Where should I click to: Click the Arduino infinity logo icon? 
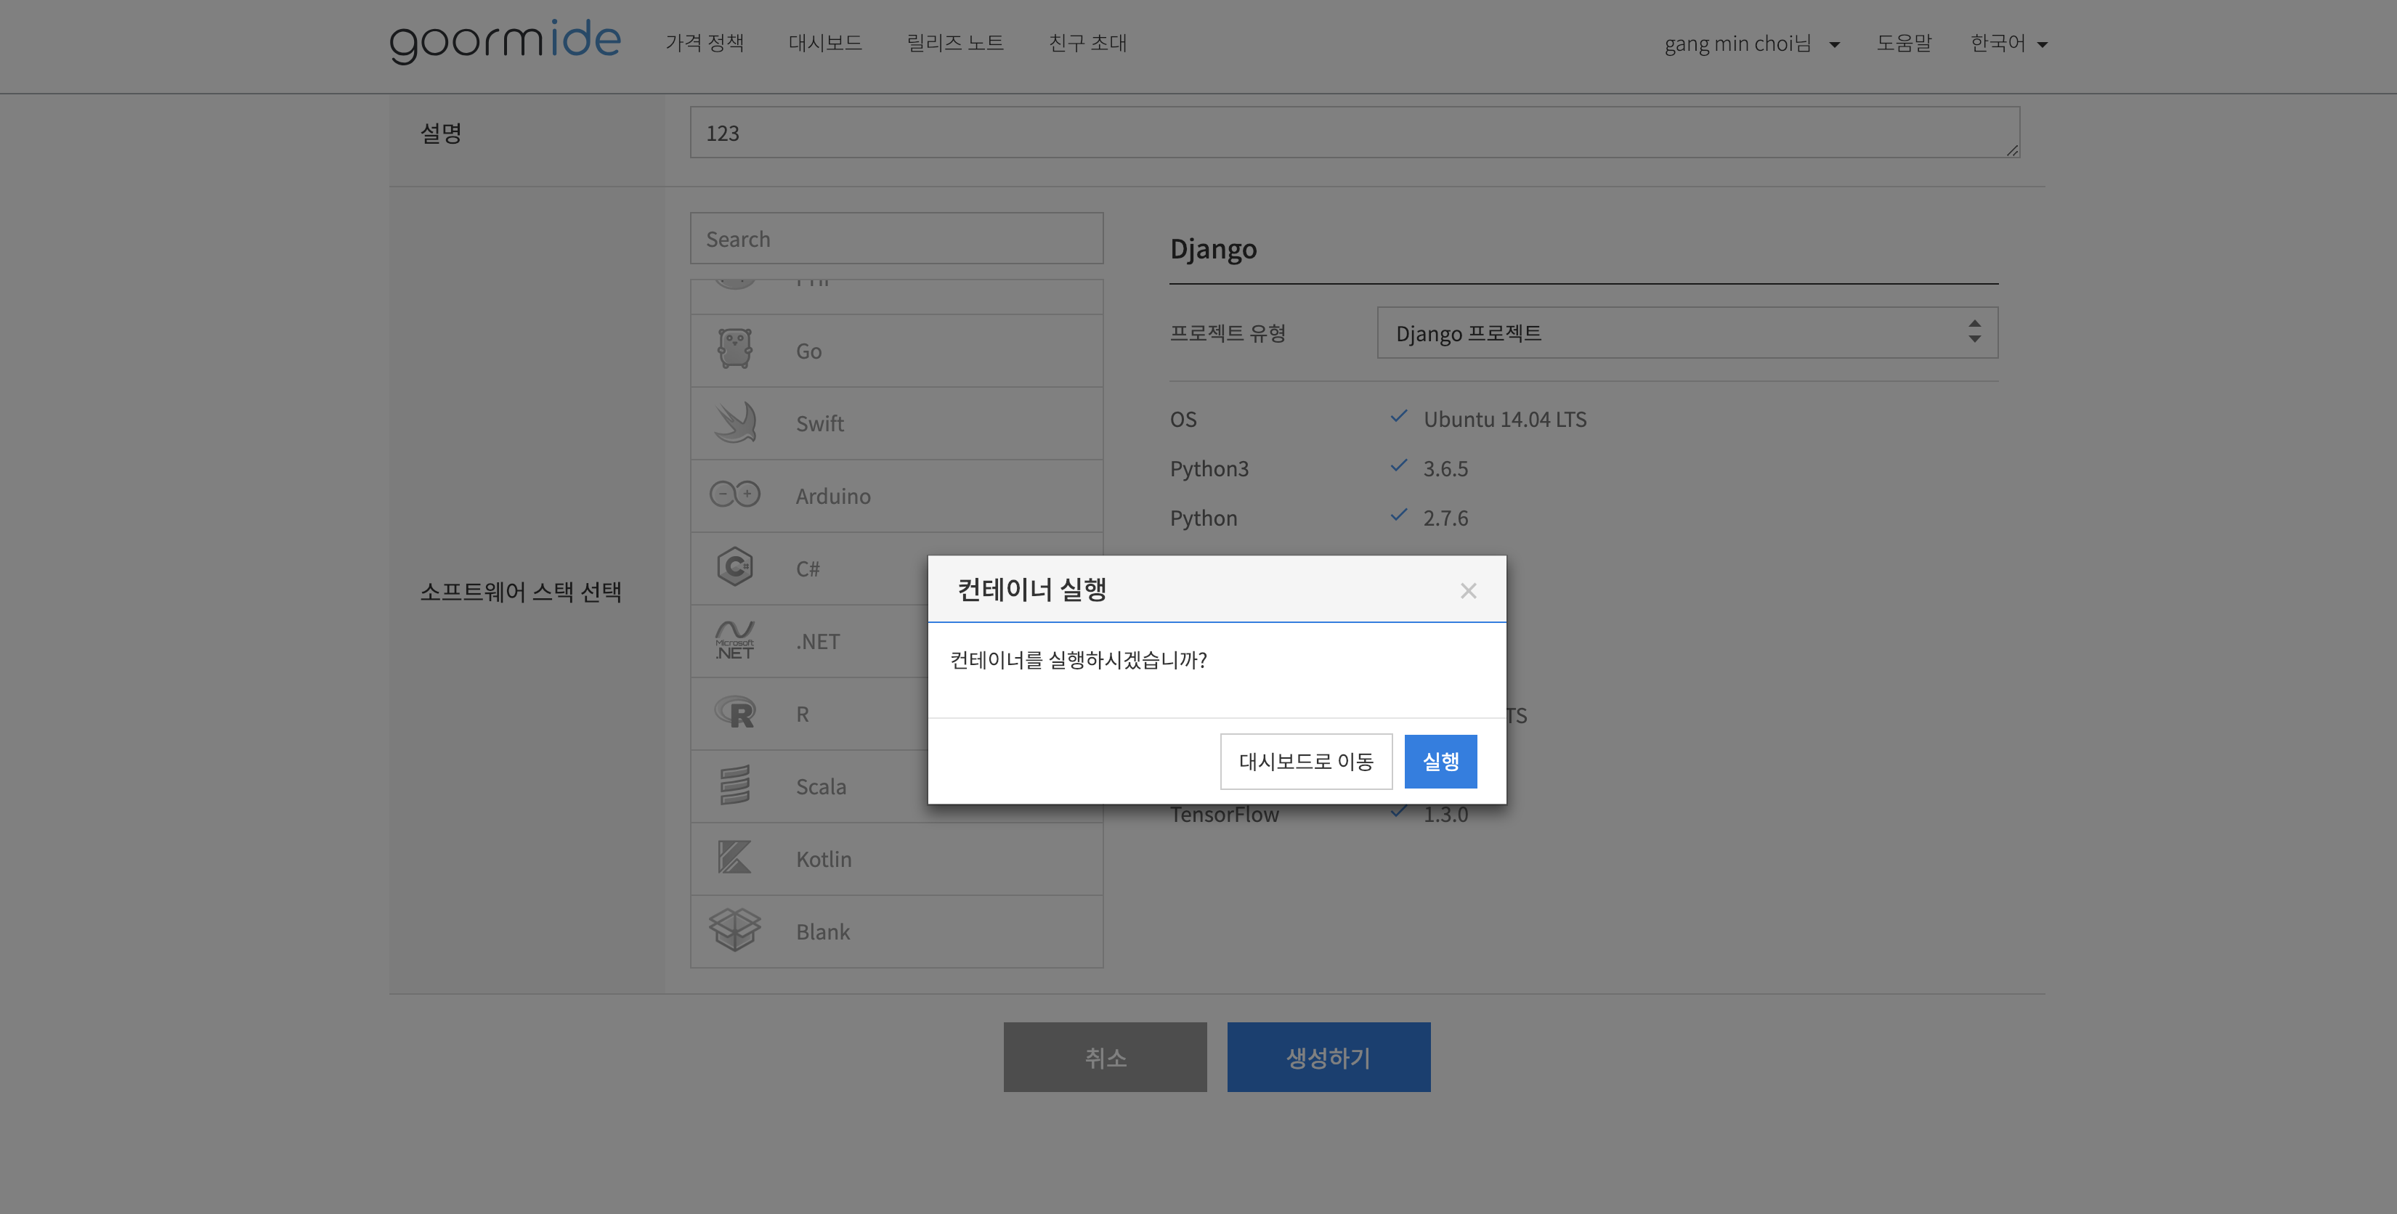(734, 494)
